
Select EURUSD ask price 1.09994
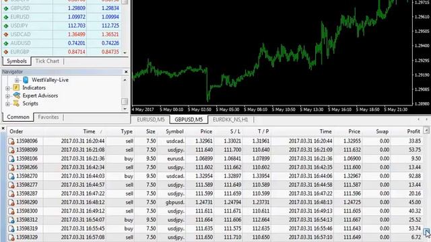tap(110, 17)
